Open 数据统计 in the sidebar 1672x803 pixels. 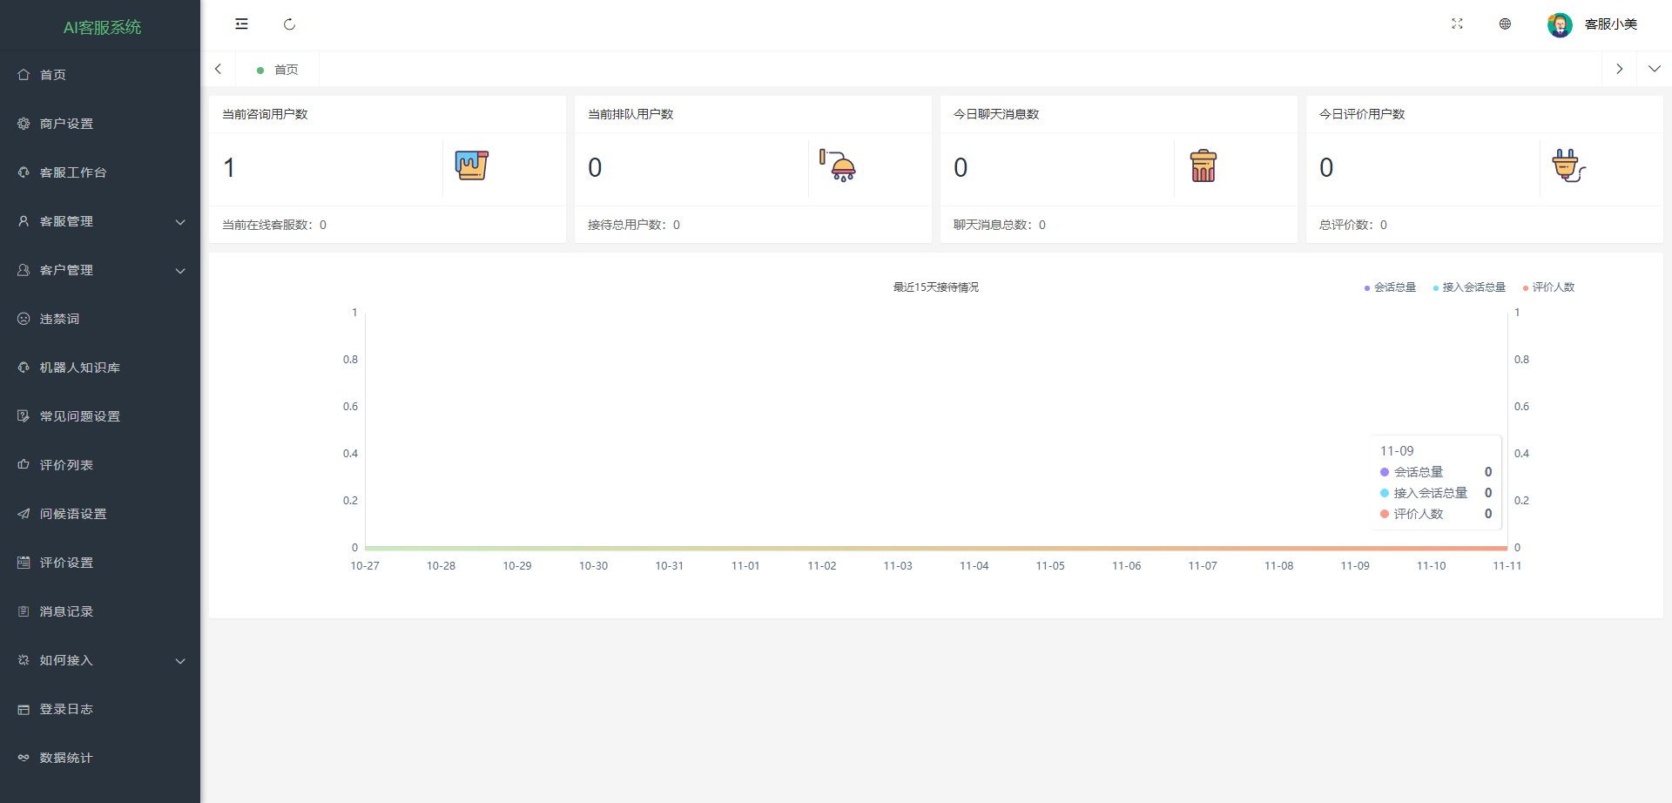(66, 758)
